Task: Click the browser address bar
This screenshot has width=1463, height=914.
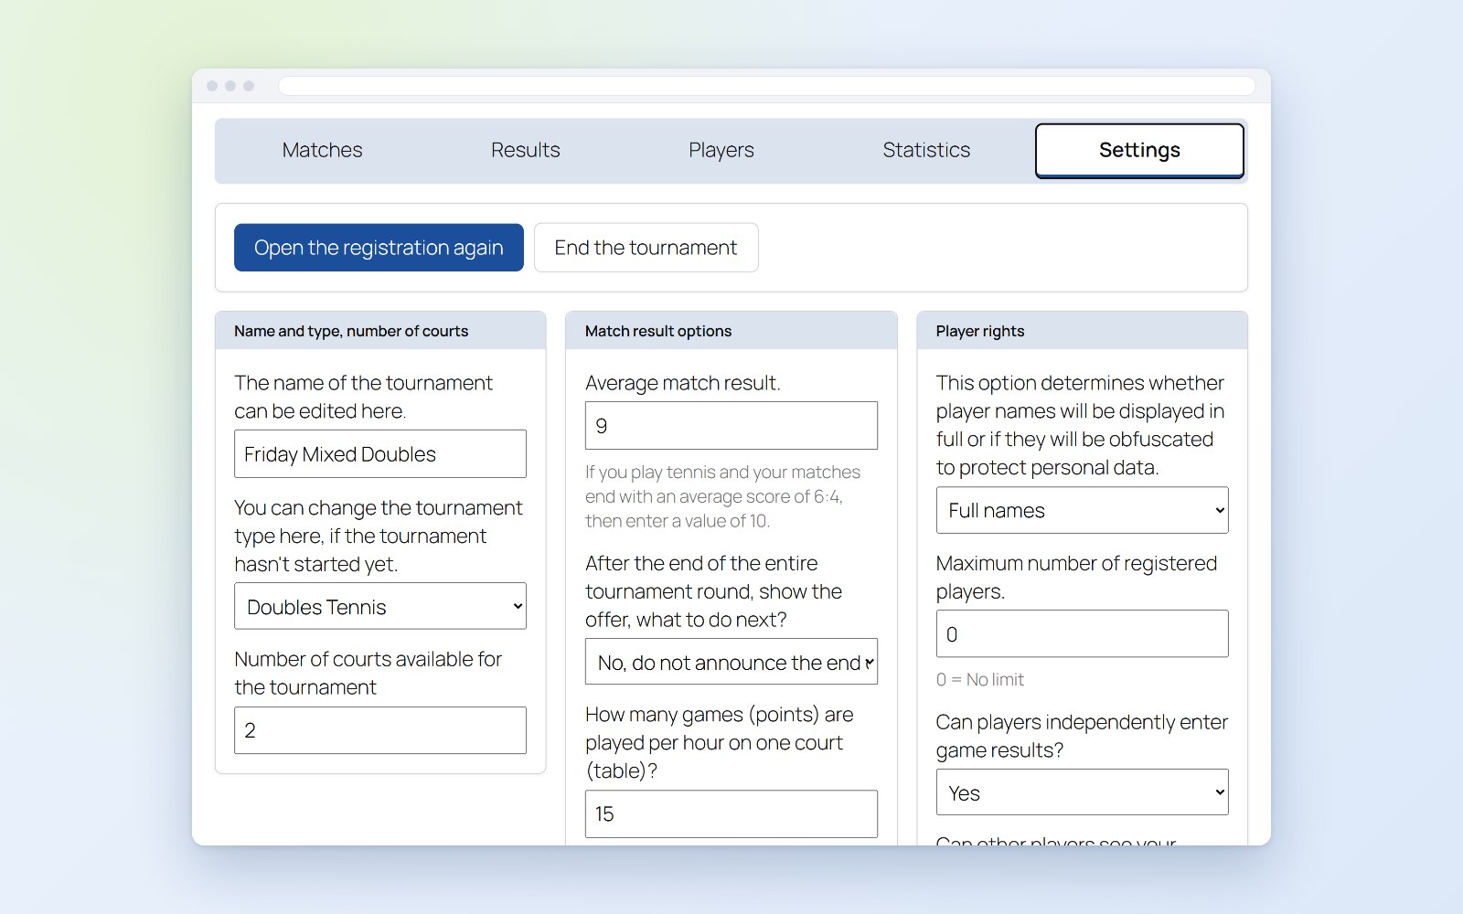Action: tap(767, 86)
